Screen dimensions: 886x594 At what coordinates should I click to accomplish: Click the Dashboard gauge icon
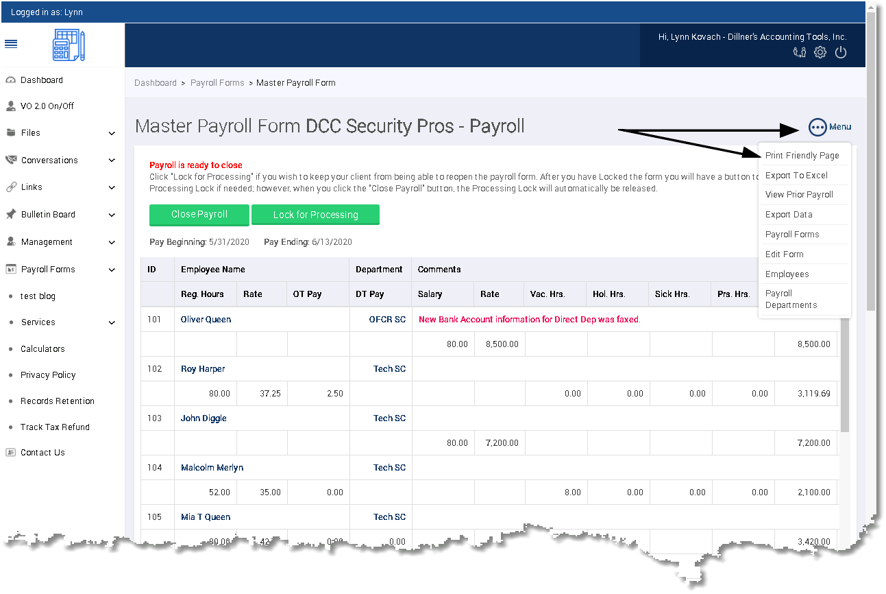(x=10, y=80)
